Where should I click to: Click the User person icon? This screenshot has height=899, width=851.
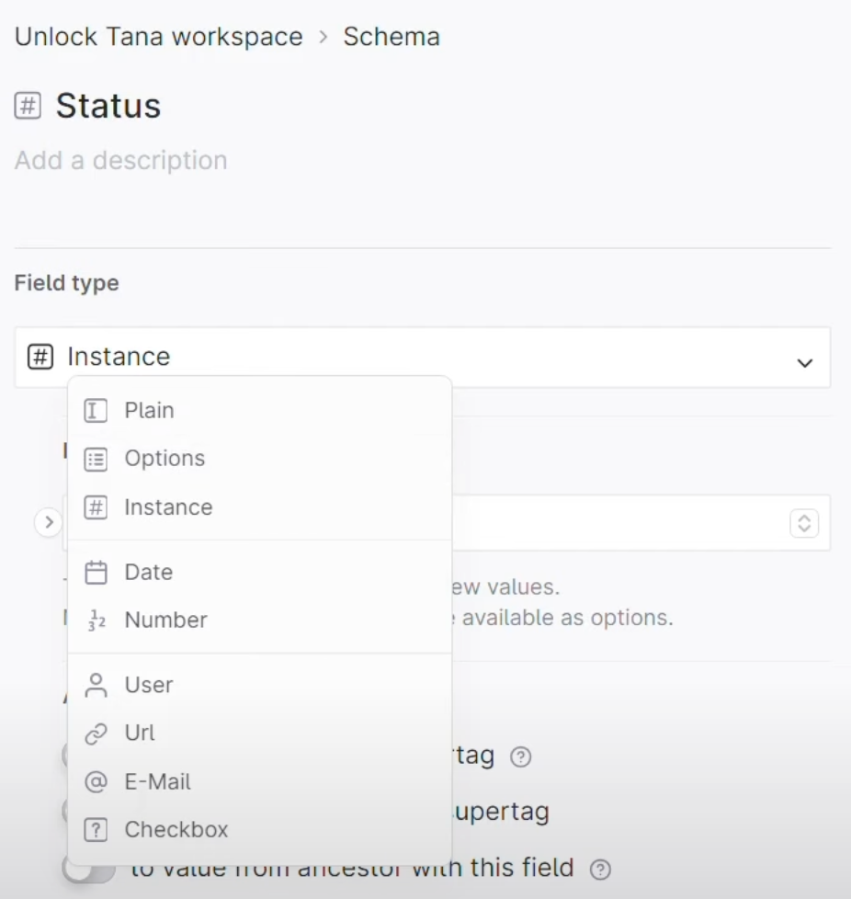pyautogui.click(x=96, y=685)
